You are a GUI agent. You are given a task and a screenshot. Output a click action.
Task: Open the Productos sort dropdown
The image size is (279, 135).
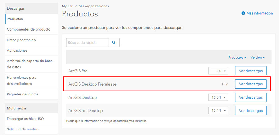[x=237, y=57]
